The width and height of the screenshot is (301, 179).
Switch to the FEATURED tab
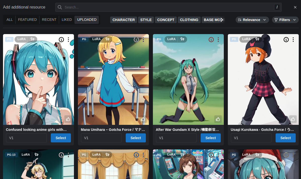click(x=27, y=20)
